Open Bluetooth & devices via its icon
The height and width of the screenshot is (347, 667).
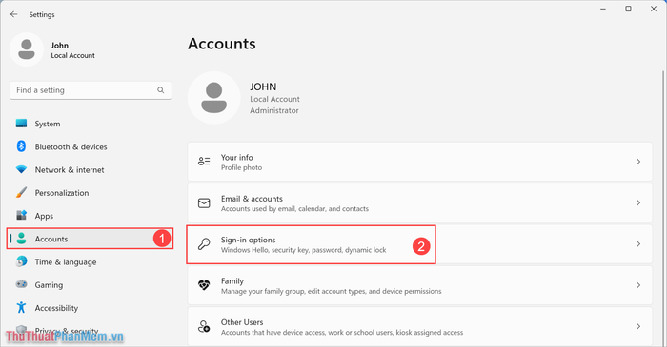coord(21,146)
